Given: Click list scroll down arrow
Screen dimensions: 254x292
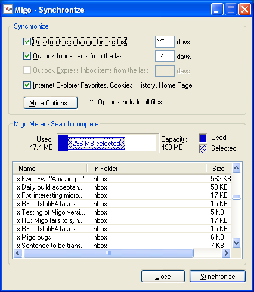Looking at the screenshot, I should click(x=237, y=243).
